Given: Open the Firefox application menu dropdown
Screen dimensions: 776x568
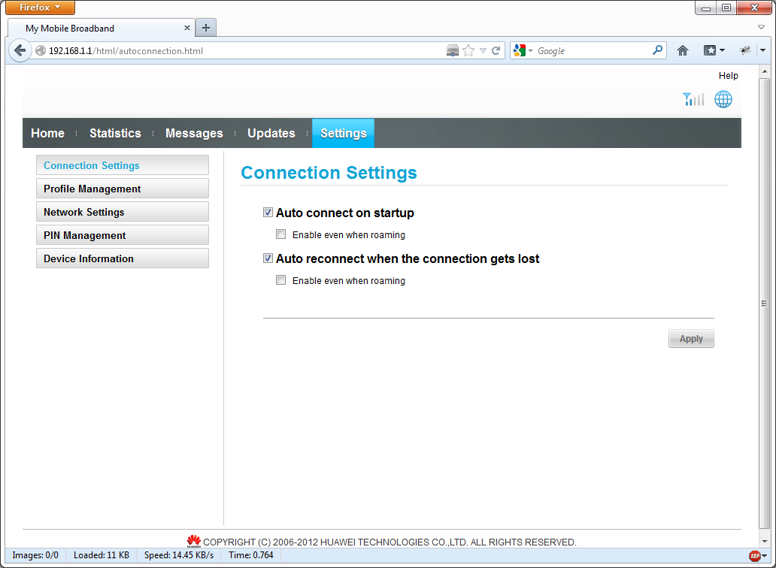Looking at the screenshot, I should (41, 8).
